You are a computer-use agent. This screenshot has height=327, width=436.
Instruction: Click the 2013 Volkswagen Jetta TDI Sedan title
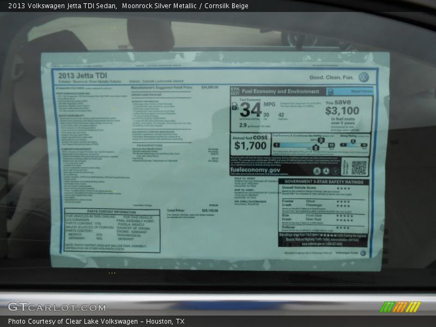62,6
